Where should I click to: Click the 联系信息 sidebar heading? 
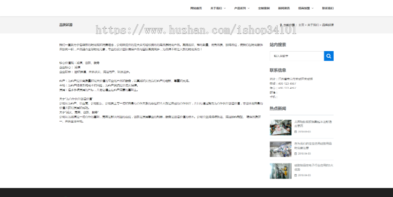pos(278,70)
